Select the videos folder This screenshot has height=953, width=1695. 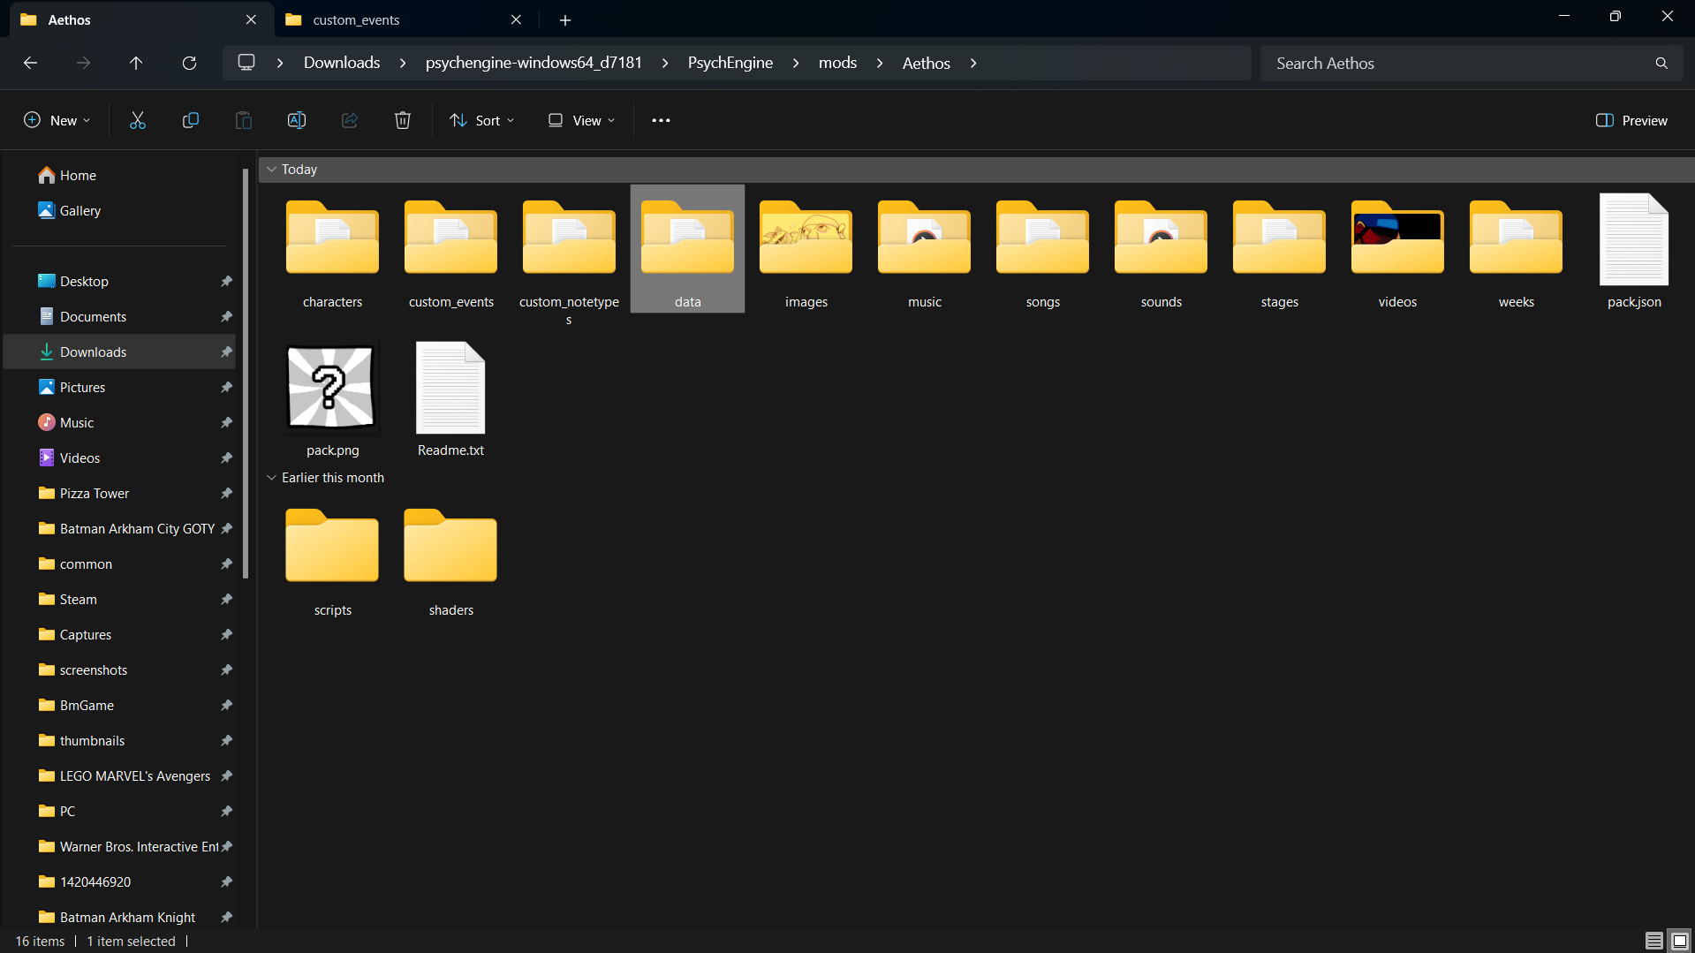1397,251
